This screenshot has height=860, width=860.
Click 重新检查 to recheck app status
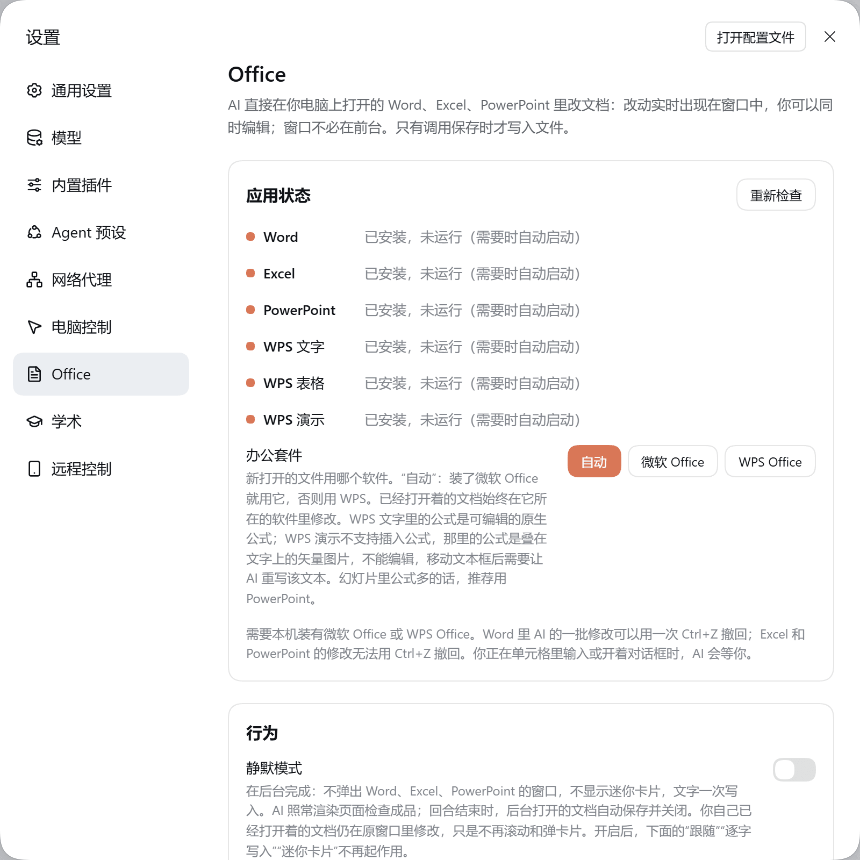(x=776, y=195)
